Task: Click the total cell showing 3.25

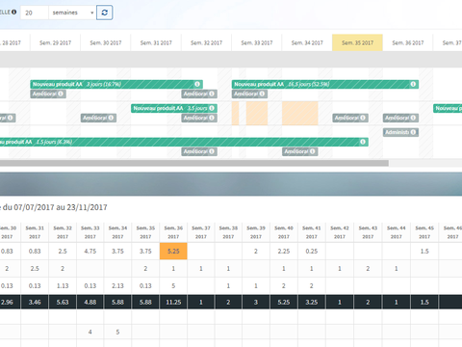Action: point(312,302)
